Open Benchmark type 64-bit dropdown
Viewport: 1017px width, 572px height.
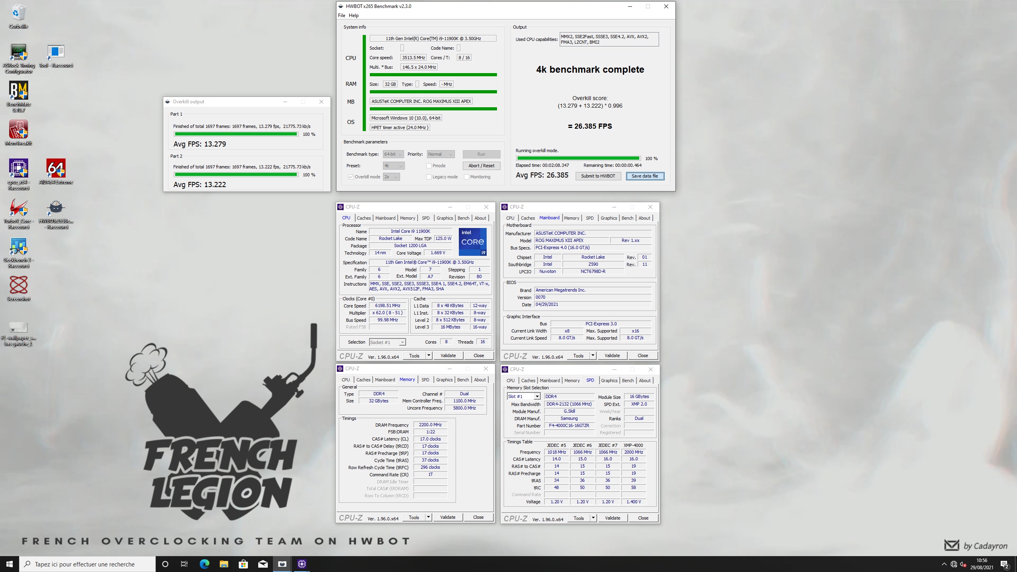[x=393, y=154]
